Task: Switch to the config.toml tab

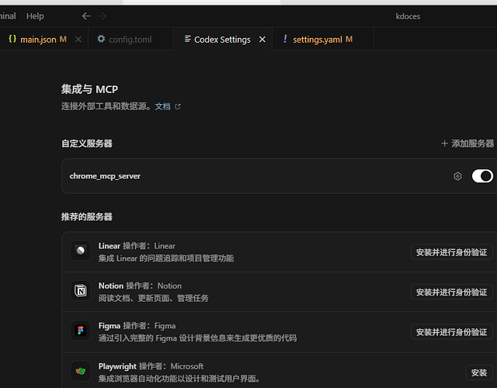Action: [x=124, y=40]
